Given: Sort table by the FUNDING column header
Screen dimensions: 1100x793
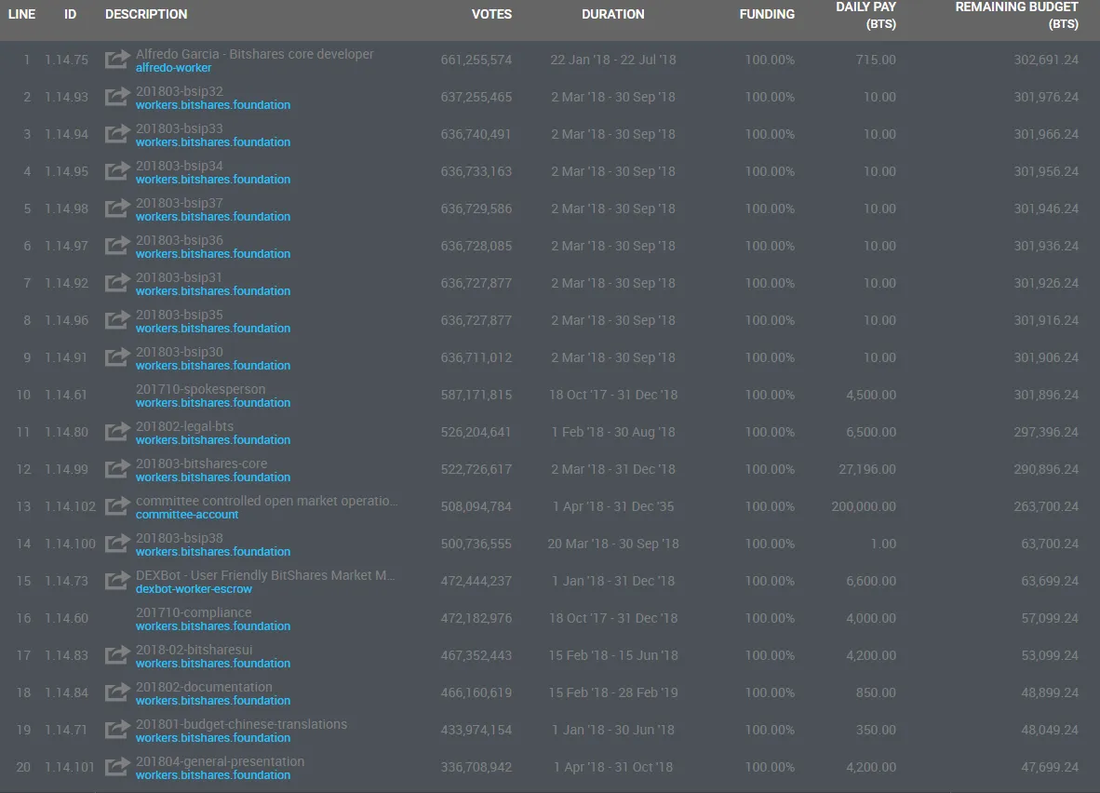Looking at the screenshot, I should pos(767,14).
